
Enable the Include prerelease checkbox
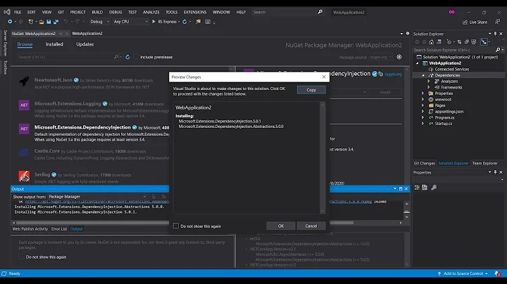136,57
